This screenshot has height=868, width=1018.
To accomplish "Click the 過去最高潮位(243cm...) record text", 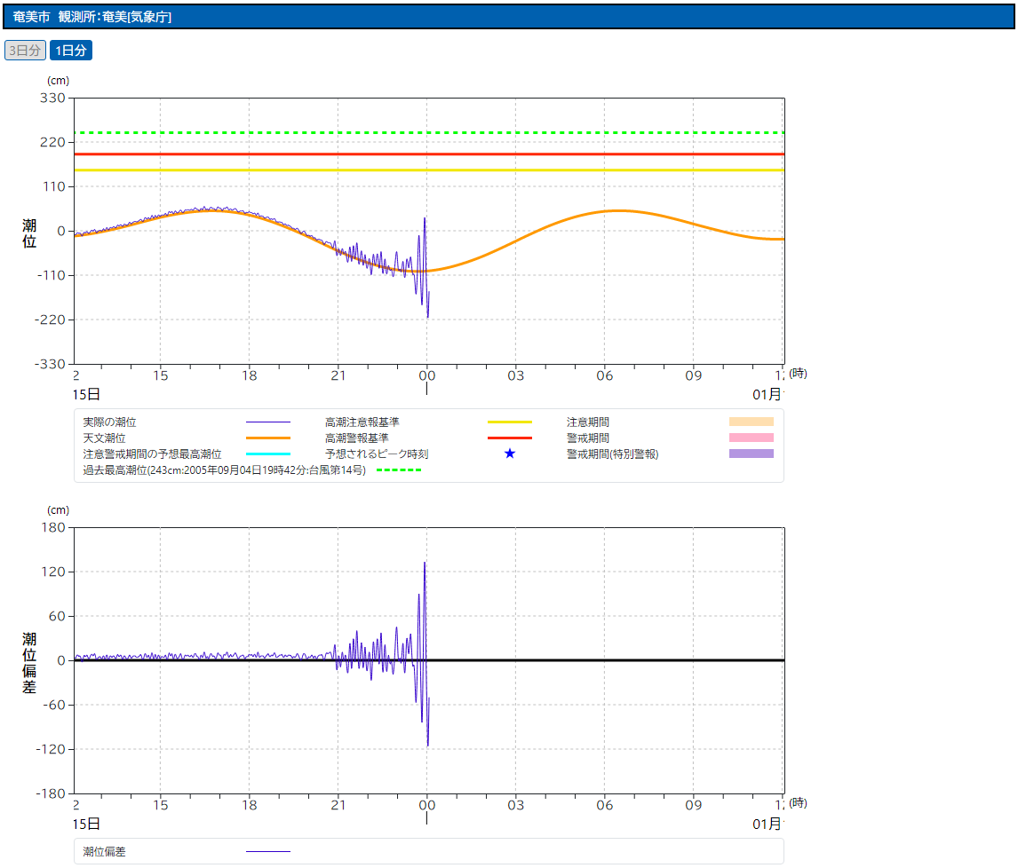I will pyautogui.click(x=224, y=470).
